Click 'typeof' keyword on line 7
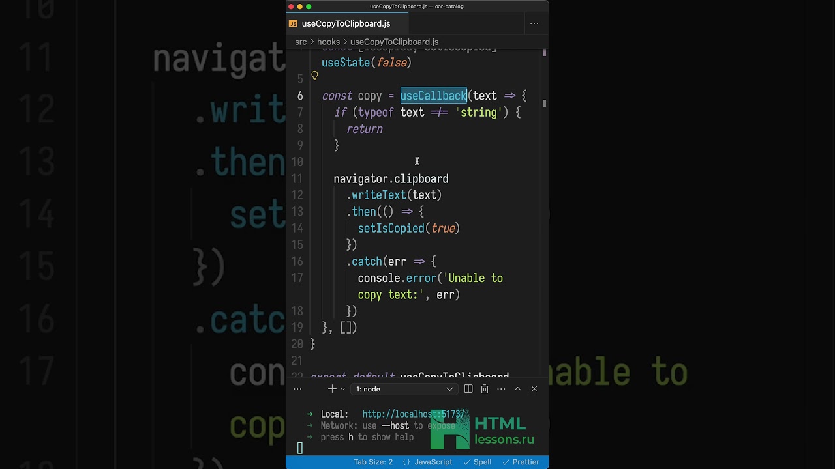This screenshot has width=835, height=469. (376, 112)
